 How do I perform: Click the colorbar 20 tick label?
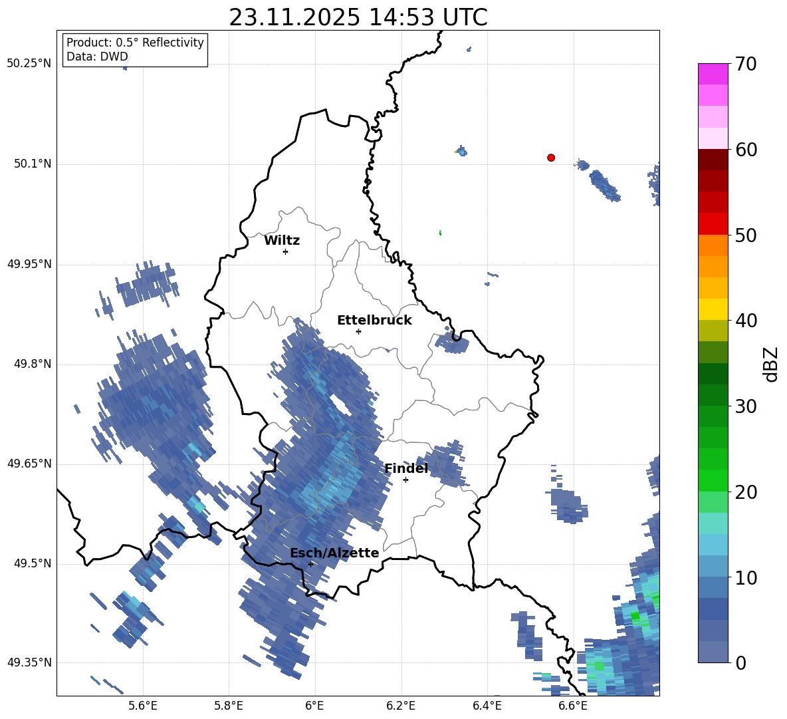pos(746,492)
